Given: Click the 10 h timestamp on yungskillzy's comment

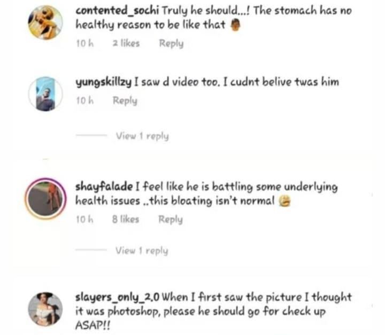Looking at the screenshot, I should (x=84, y=100).
